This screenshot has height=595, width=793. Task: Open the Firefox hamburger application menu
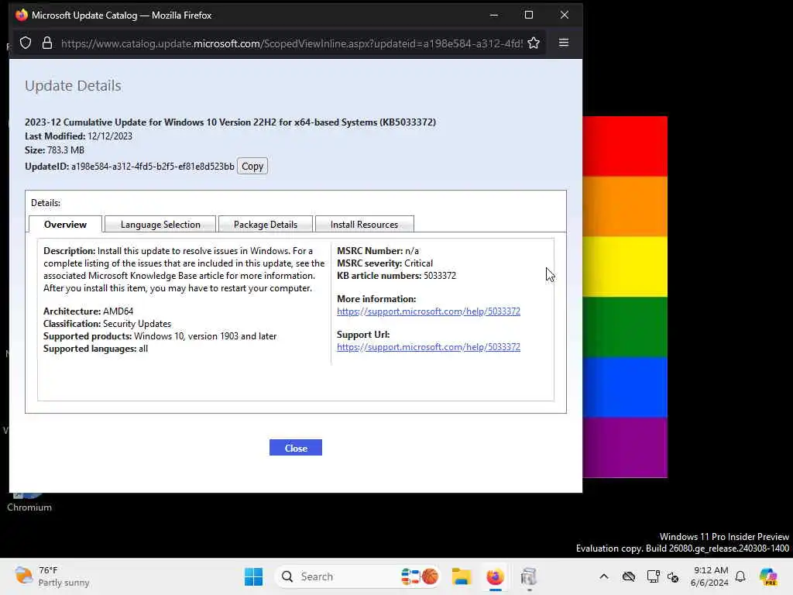pos(564,43)
